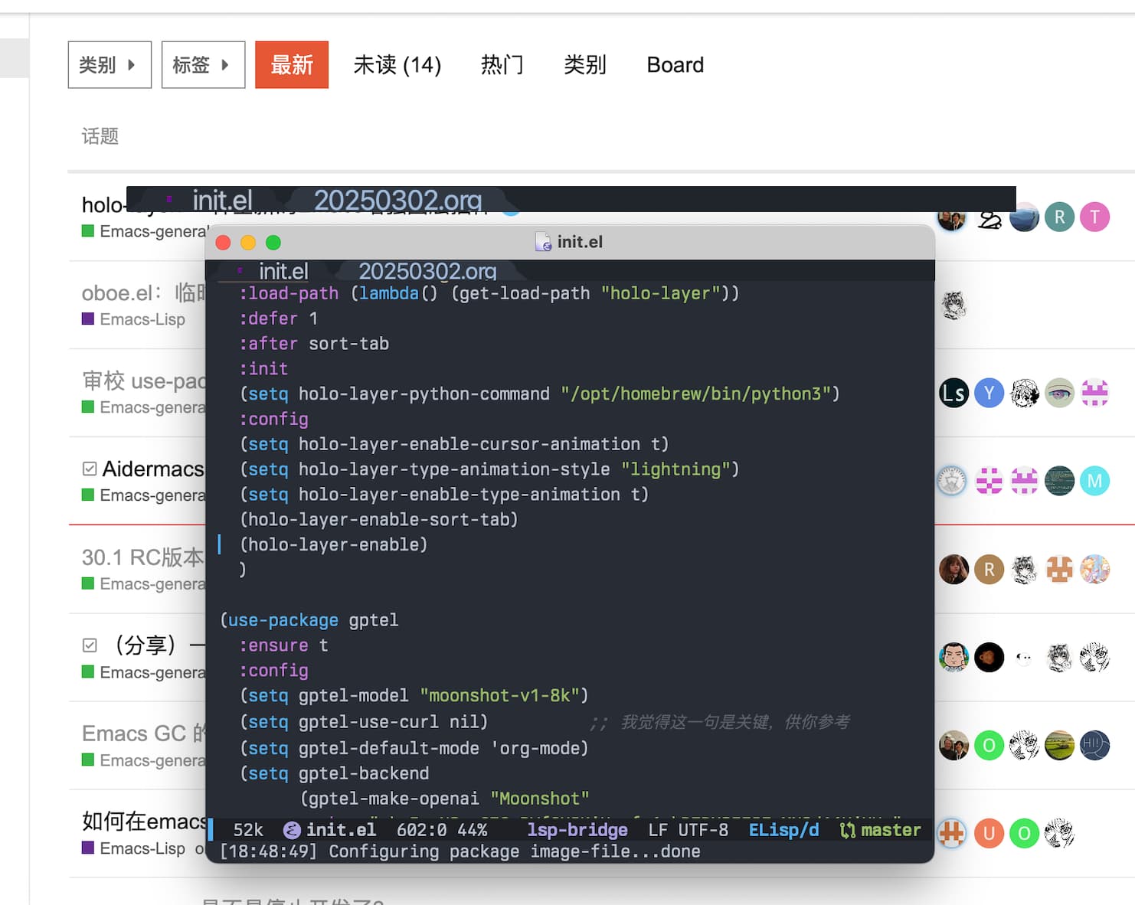Screen dimensions: 1135x905
Task: Close the Emacs window with red button
Action: pyautogui.click(x=224, y=243)
